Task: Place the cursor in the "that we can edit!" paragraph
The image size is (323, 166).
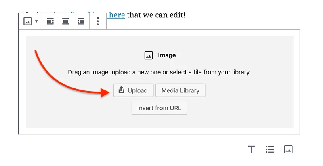Action: tap(156, 15)
